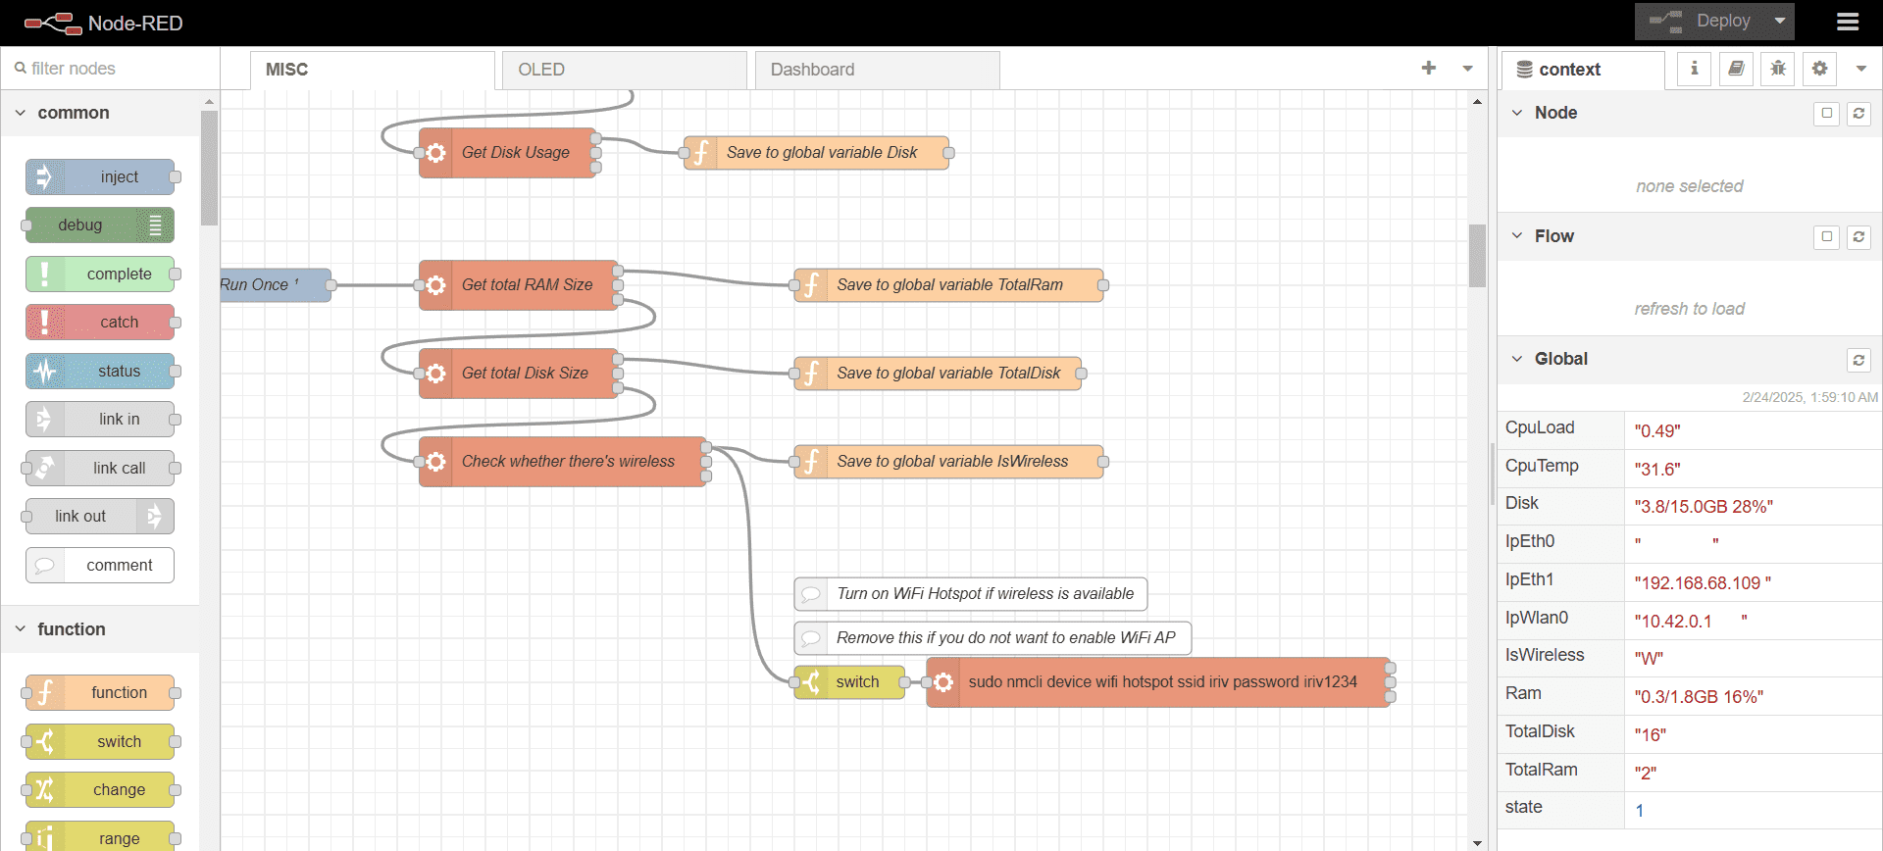Screen dimensions: 1883x851
Task: Open the help book sidebar tab
Action: click(1736, 69)
